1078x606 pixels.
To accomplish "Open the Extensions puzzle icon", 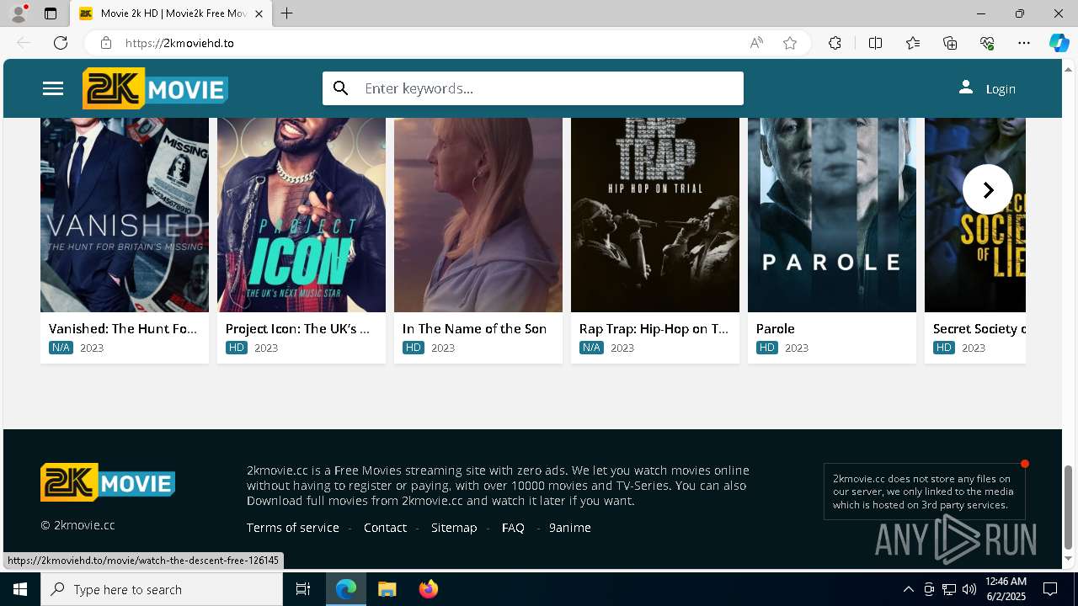I will [835, 43].
